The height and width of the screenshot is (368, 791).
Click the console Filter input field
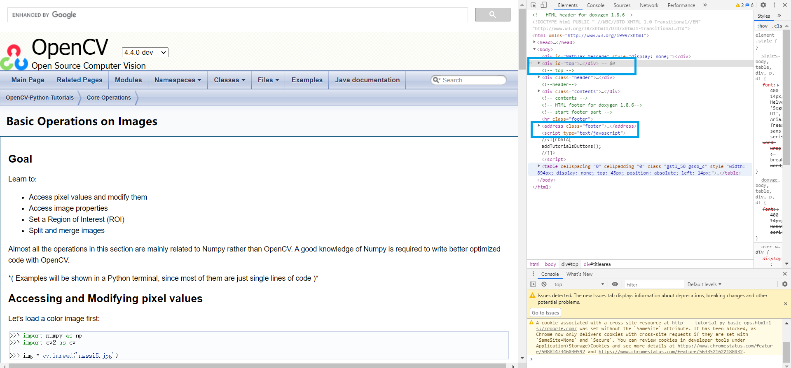[653, 284]
